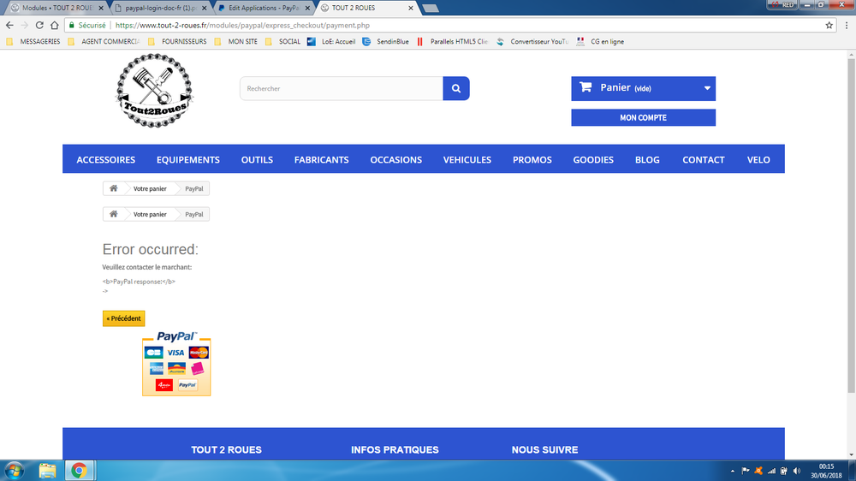
Task: Switch to paypal-login-doc-fr tab
Action: click(161, 9)
